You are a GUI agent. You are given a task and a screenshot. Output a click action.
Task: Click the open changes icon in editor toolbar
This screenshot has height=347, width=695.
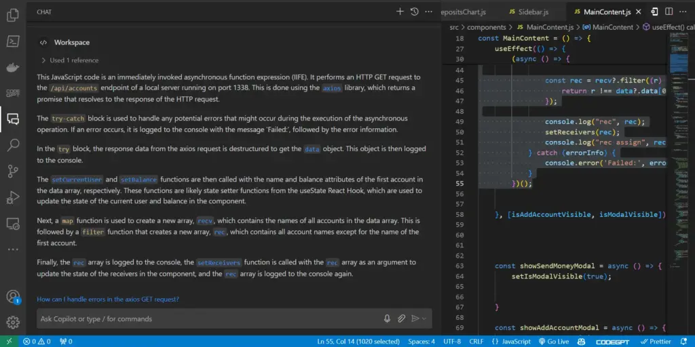pos(655,12)
